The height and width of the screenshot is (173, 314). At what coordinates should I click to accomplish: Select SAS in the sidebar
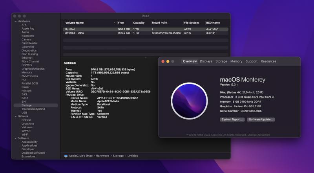point(24,94)
